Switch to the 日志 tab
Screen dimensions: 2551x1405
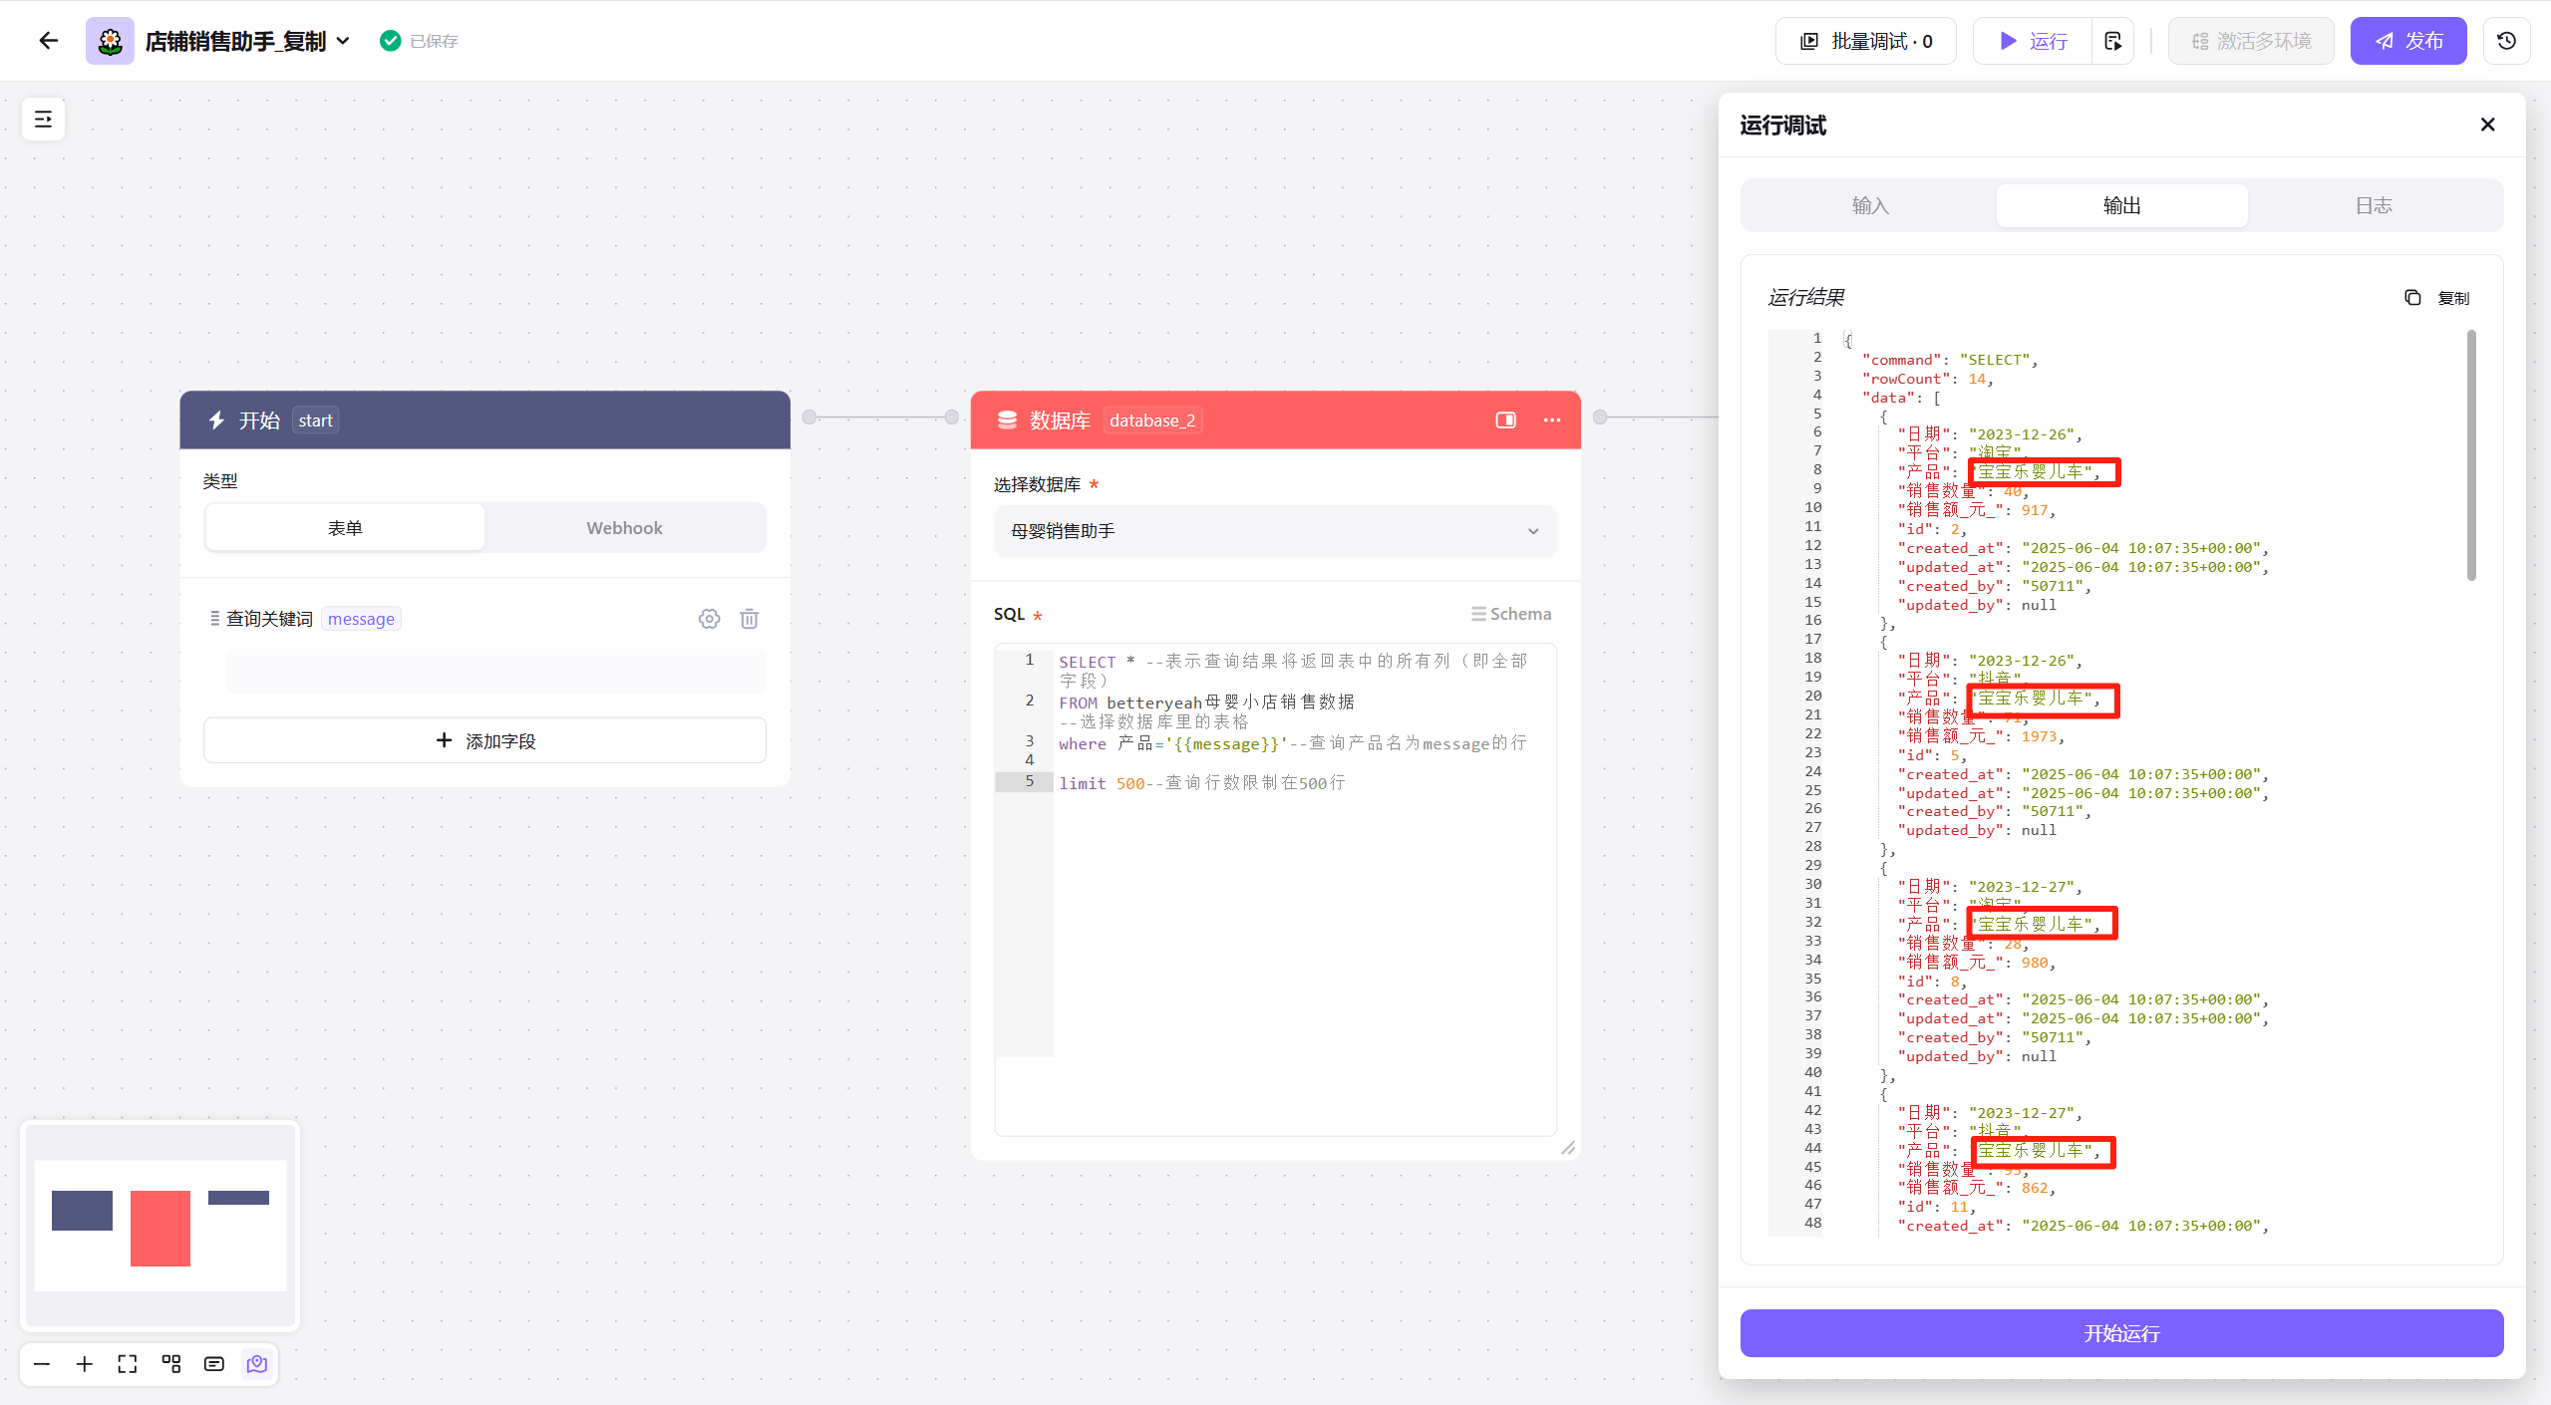[x=2374, y=205]
